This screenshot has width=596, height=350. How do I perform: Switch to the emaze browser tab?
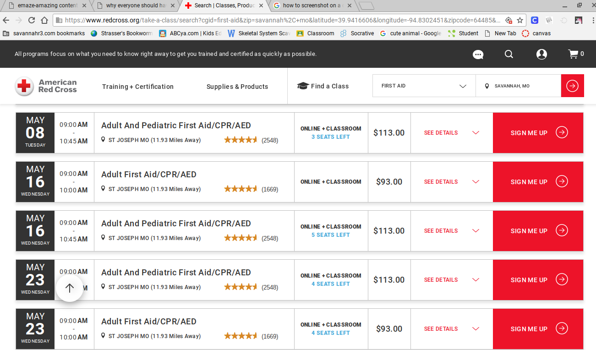point(46,5)
